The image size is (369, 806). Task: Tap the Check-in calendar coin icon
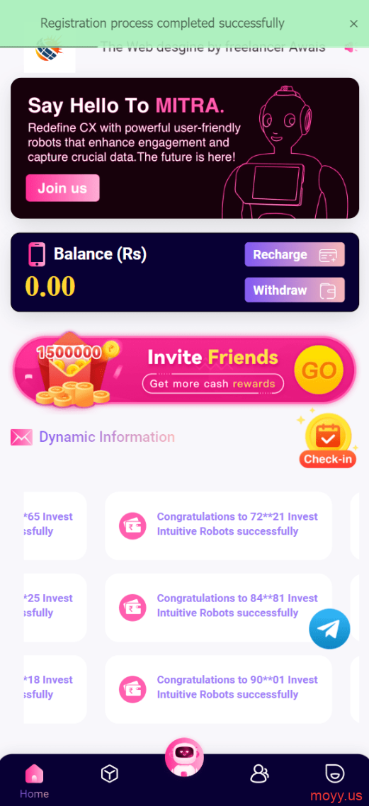point(328,440)
